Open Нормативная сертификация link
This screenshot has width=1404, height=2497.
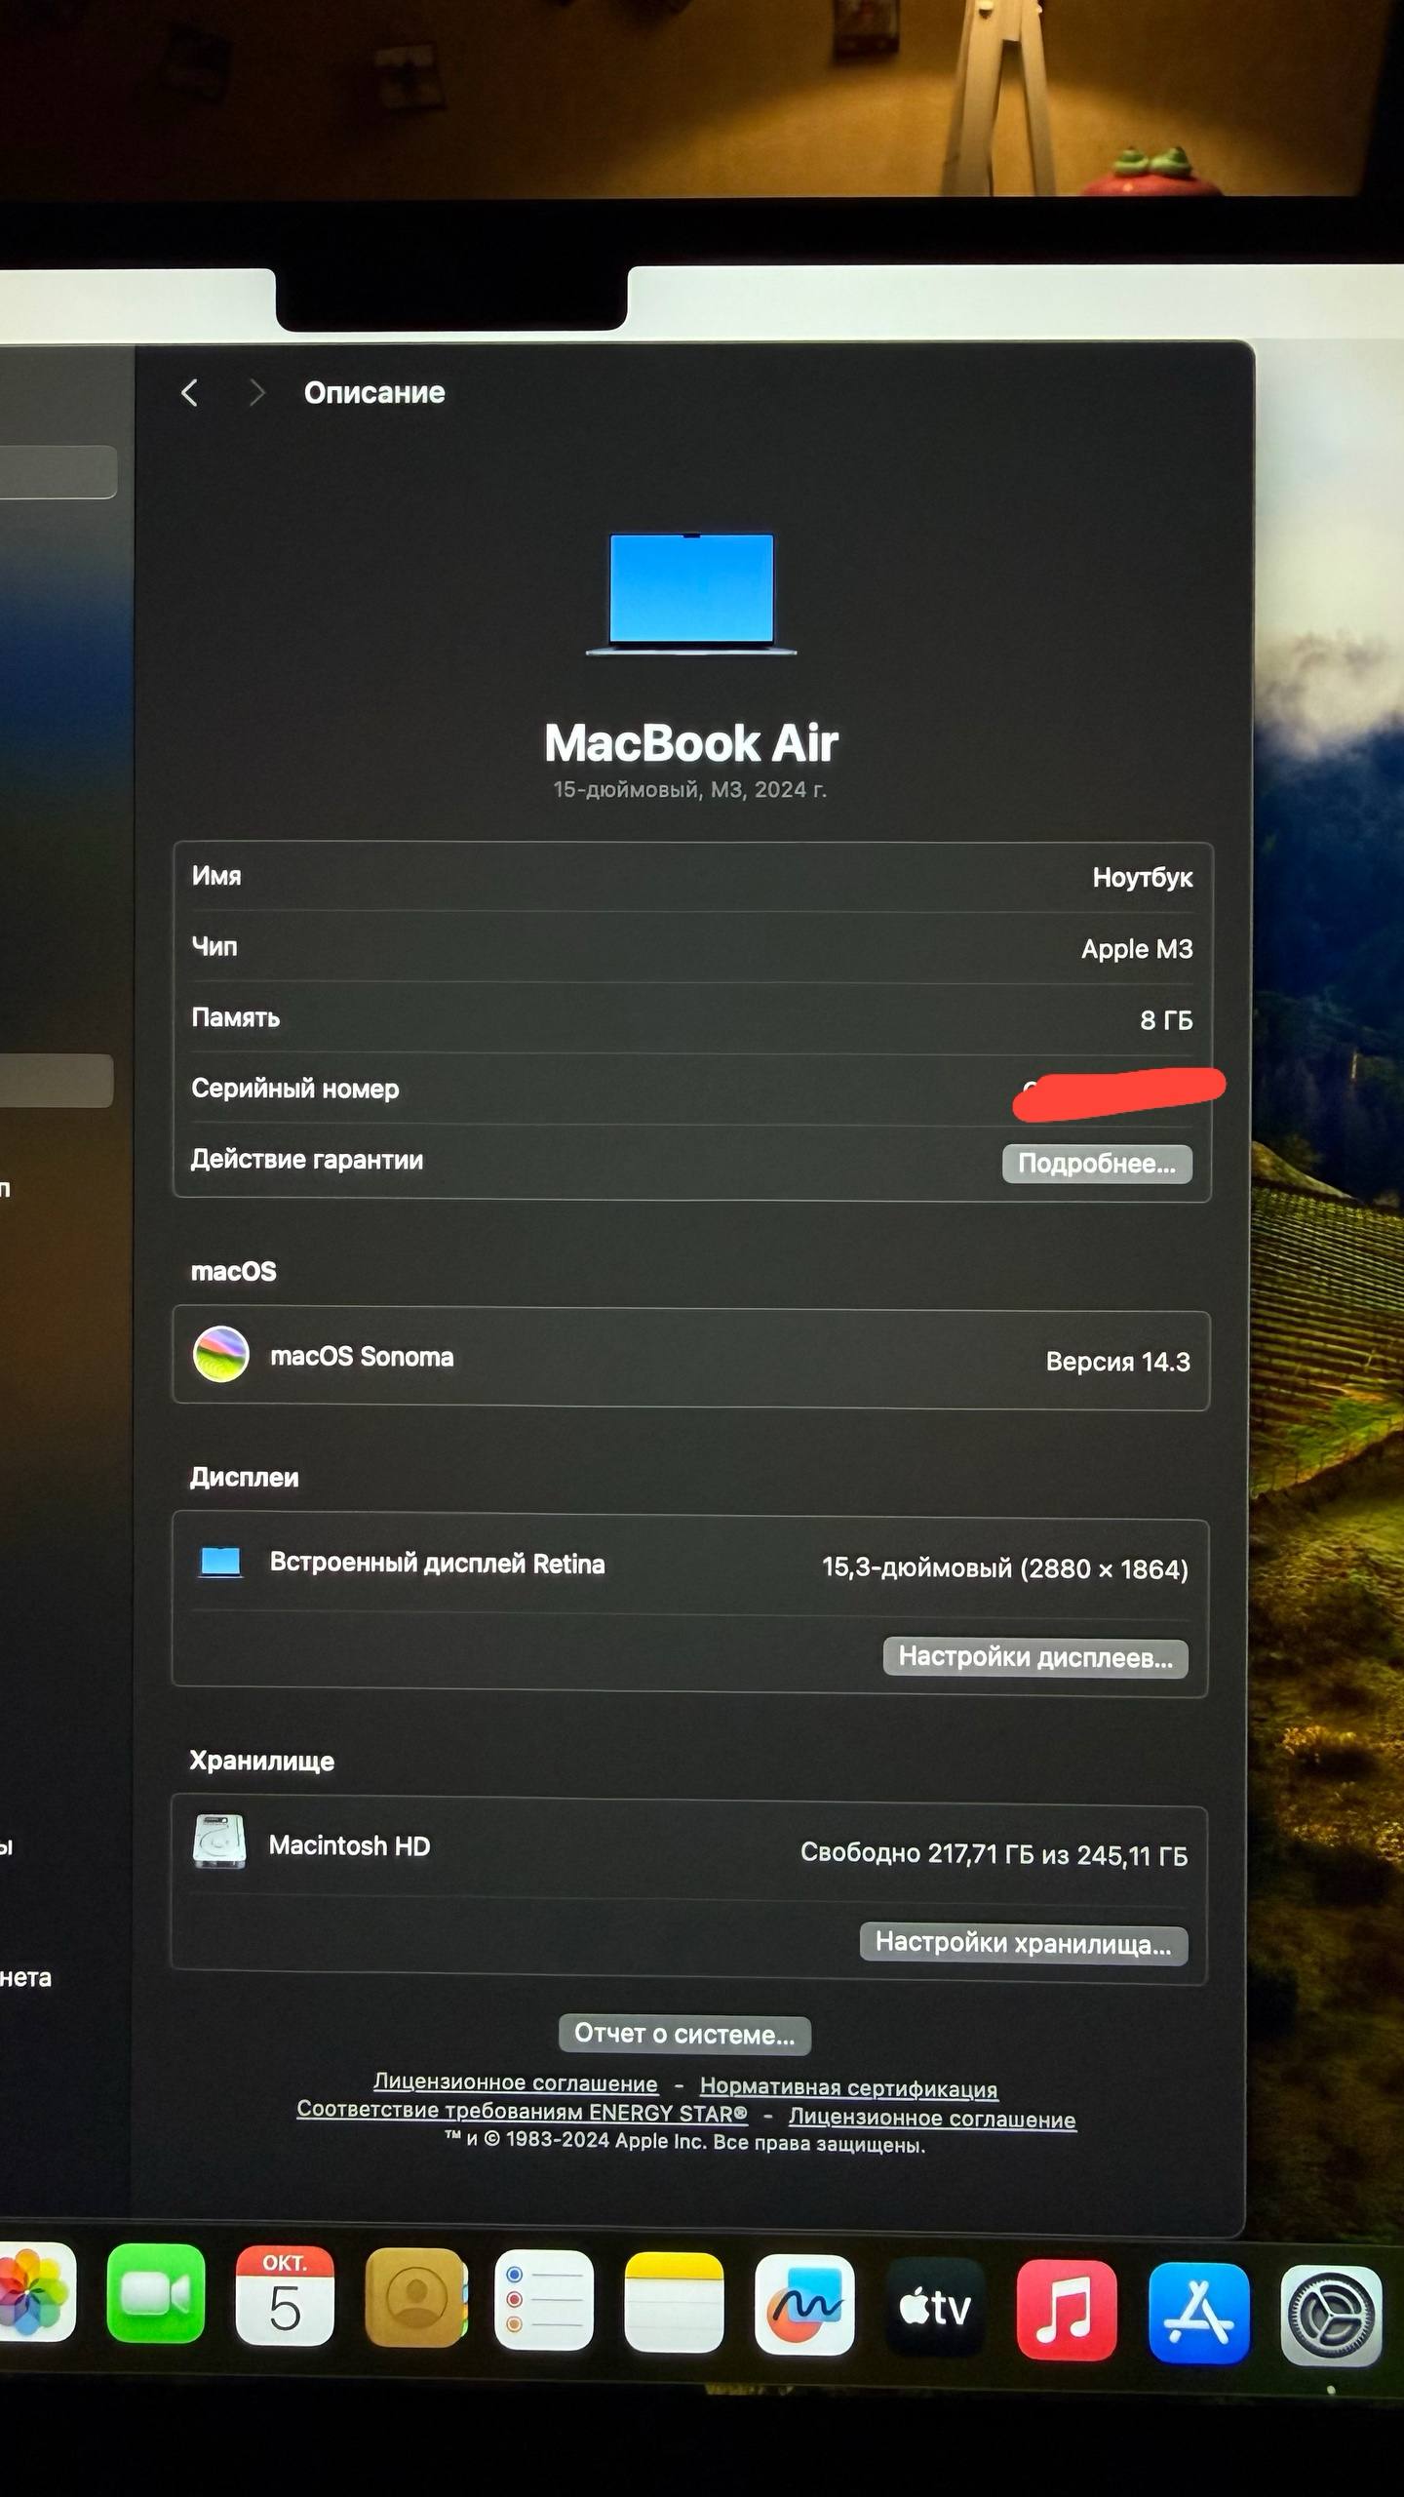coord(848,2087)
